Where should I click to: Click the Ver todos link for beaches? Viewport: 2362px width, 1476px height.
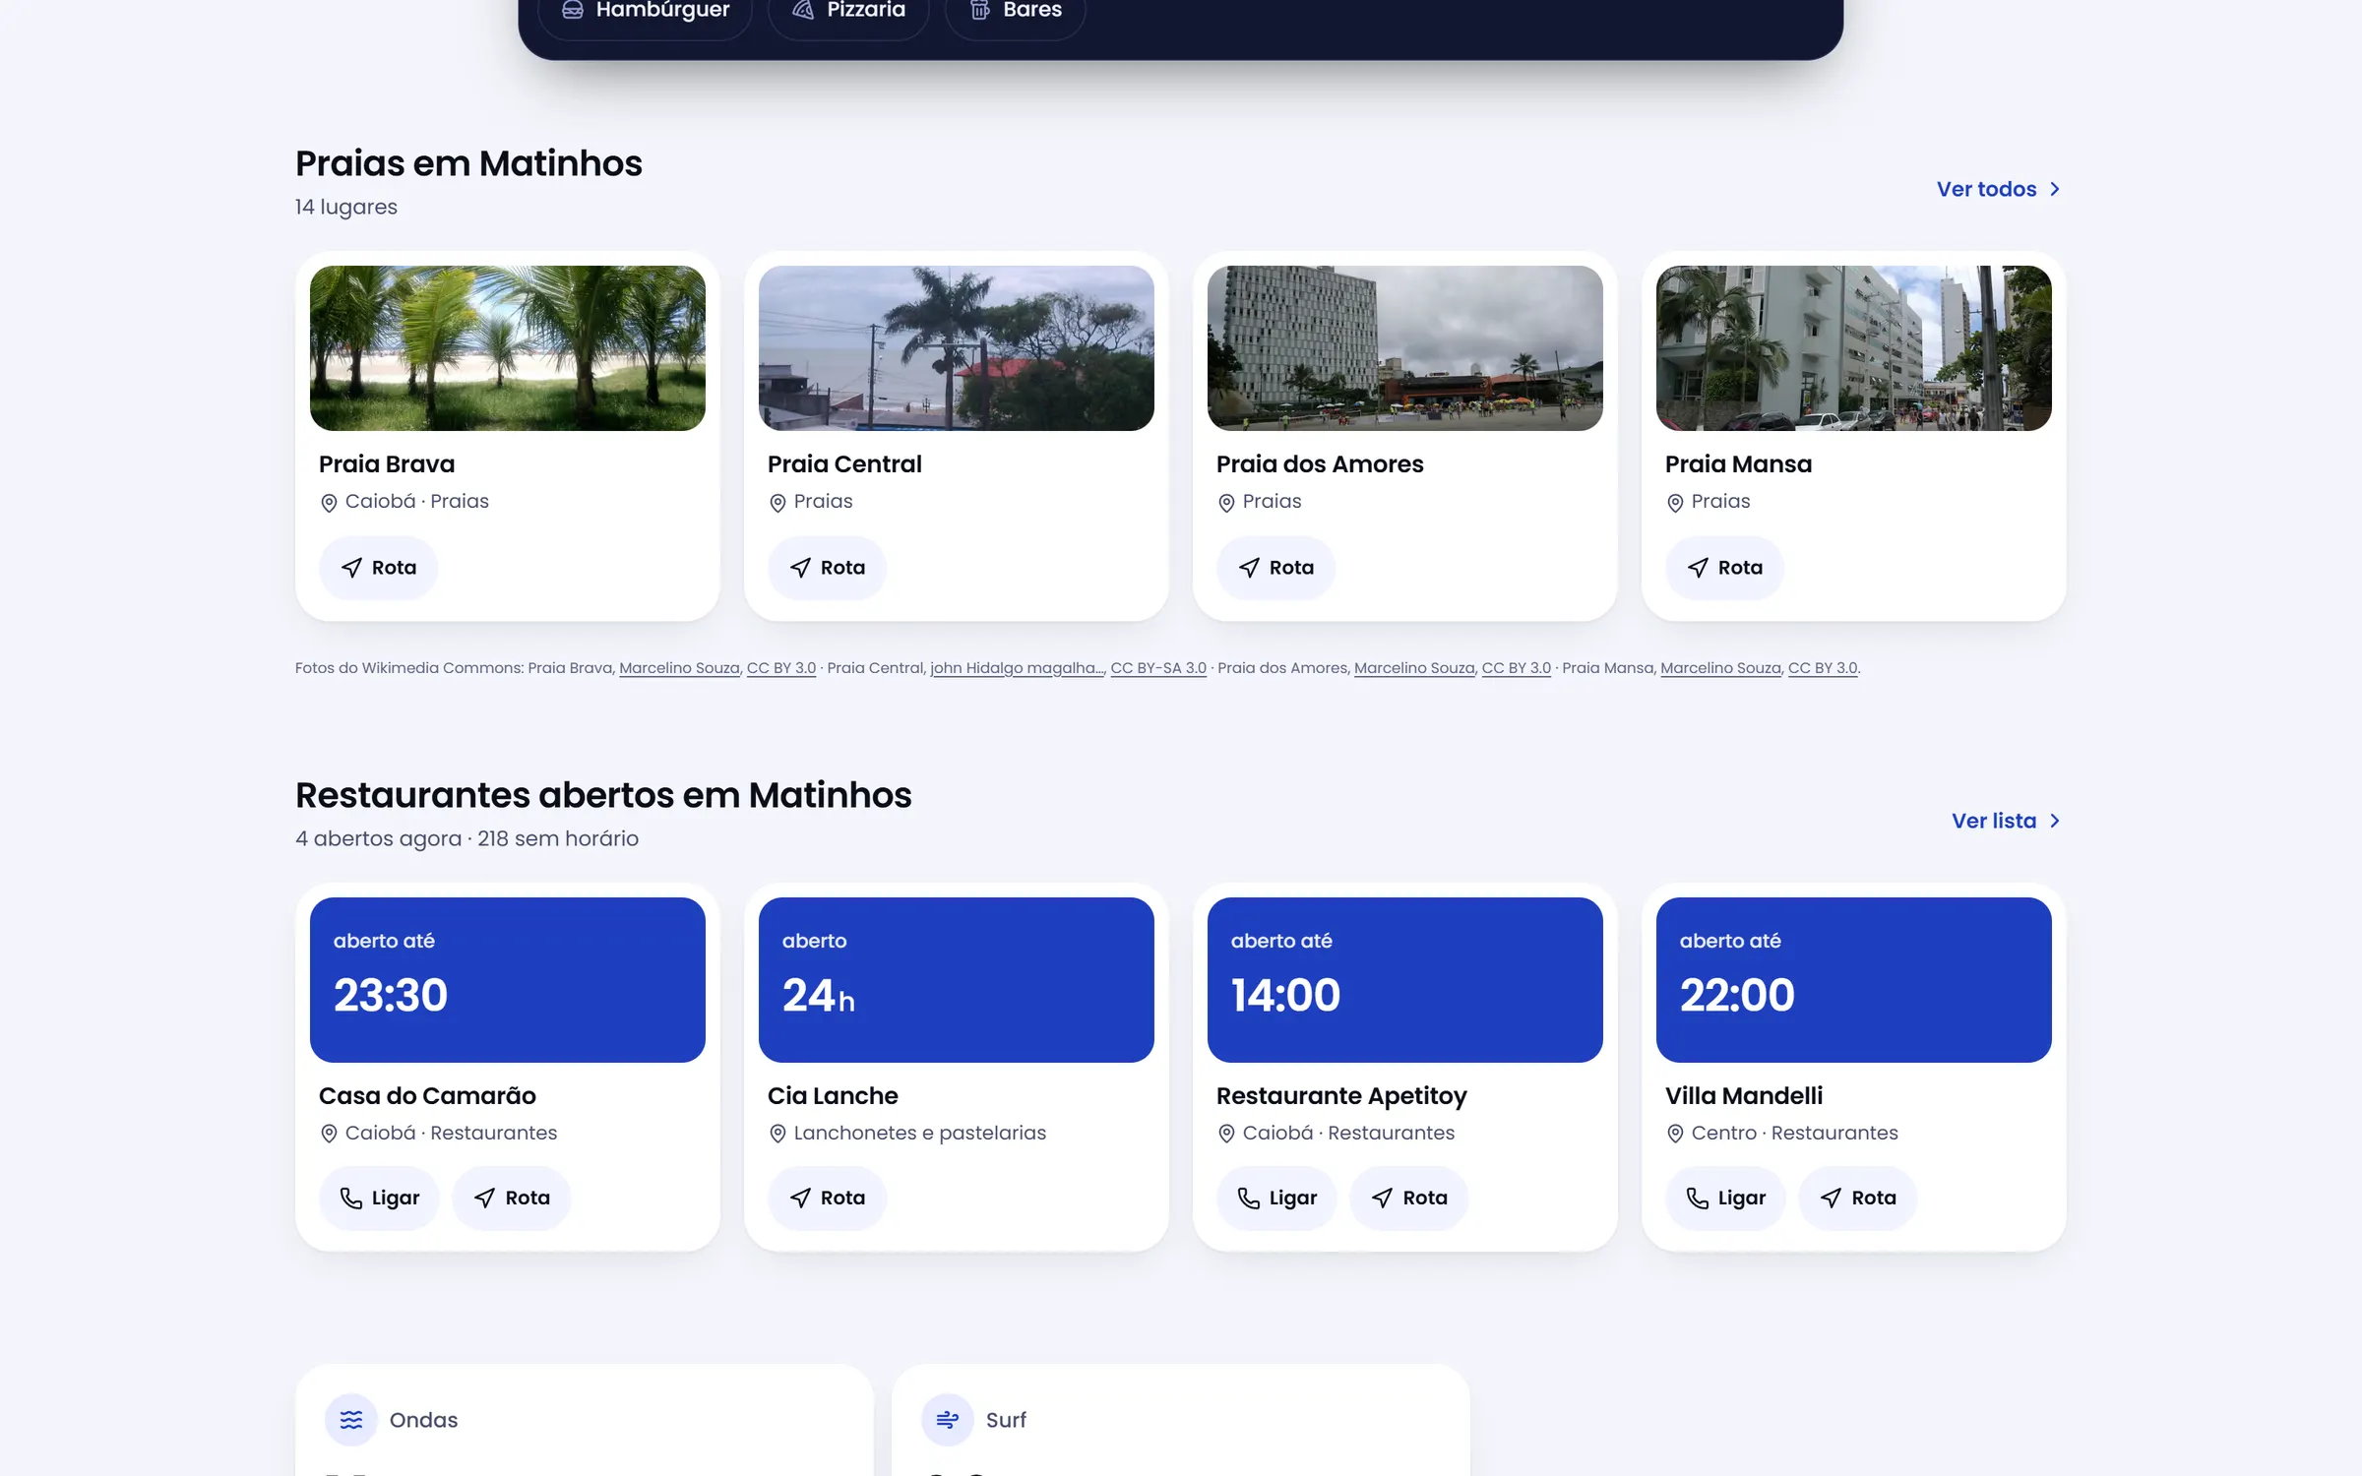[1998, 189]
